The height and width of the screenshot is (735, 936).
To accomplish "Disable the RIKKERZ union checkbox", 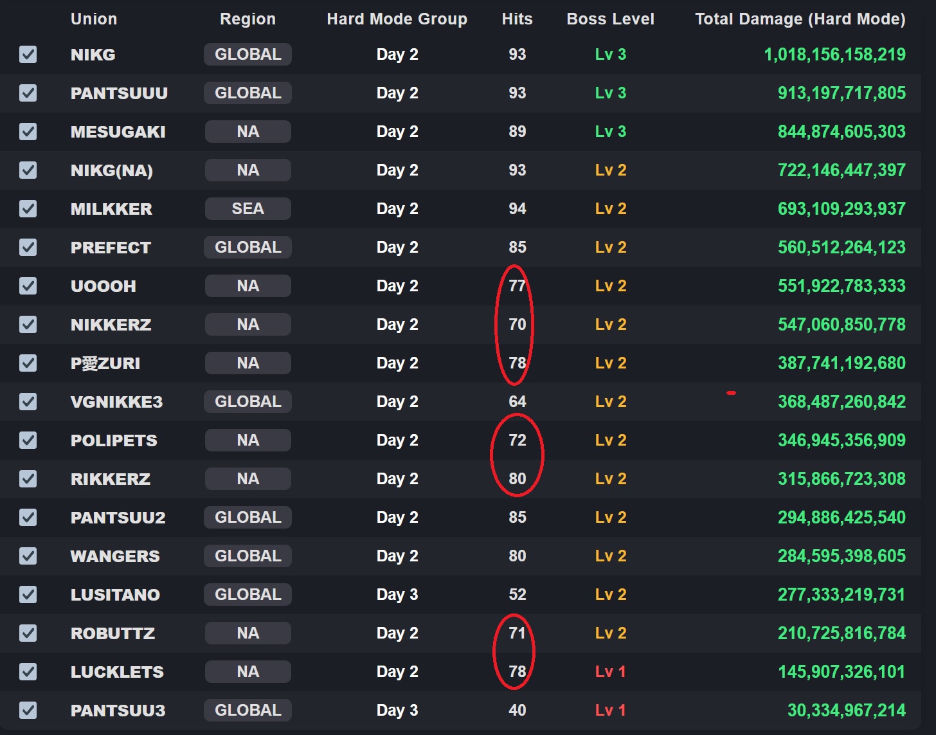I will click(x=28, y=479).
